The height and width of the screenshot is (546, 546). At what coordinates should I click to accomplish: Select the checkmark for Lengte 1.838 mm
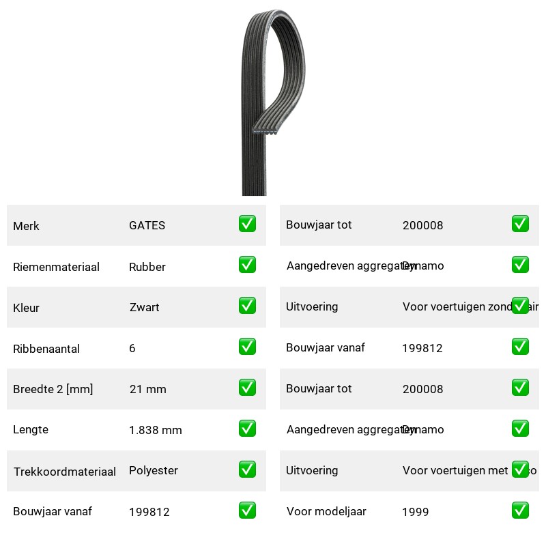click(x=247, y=429)
